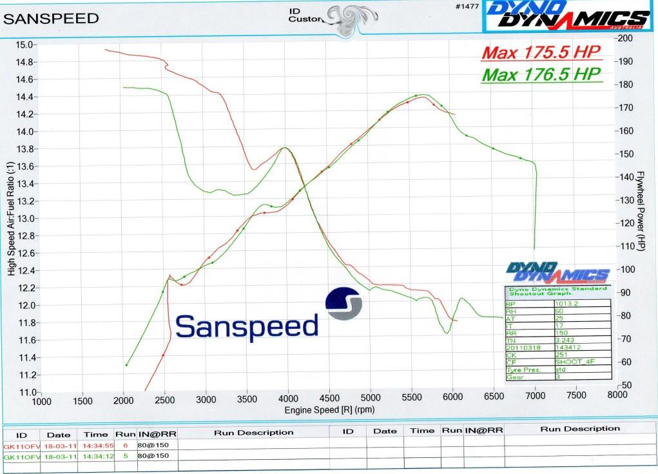Viewport: 658px width, 474px height.
Task: Click 'Dyno Dynamics Standard Shootout Graph' info heading
Action: pyautogui.click(x=558, y=291)
